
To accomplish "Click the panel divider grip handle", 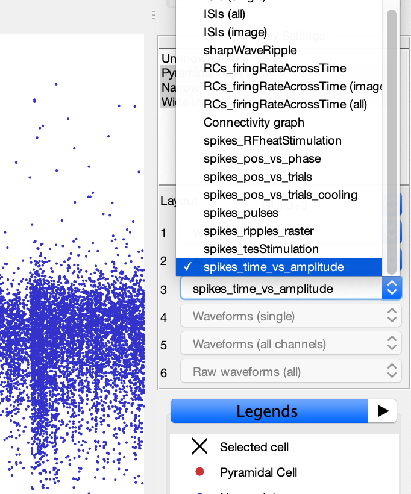I will (x=154, y=15).
